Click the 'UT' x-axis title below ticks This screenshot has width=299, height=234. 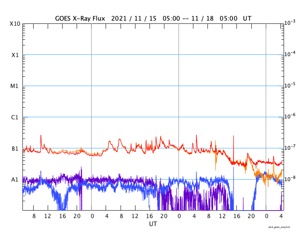click(x=153, y=224)
